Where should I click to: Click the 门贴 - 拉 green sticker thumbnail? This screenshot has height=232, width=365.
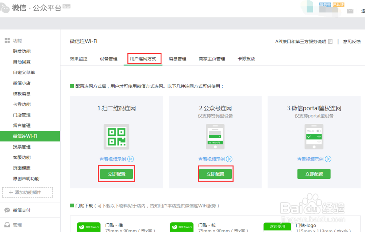coord(181,227)
